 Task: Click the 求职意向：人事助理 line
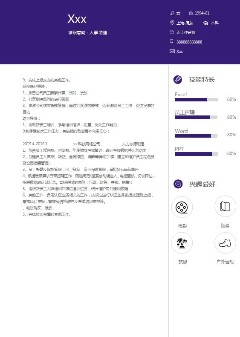pos(87,33)
